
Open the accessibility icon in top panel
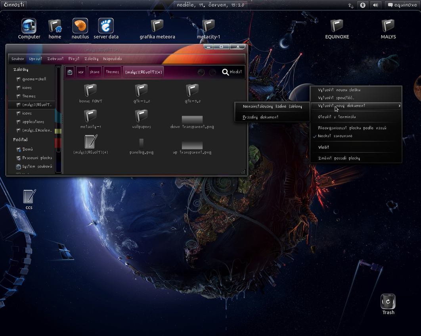click(x=362, y=5)
